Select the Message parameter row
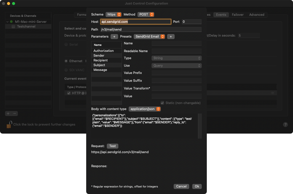 (107, 70)
